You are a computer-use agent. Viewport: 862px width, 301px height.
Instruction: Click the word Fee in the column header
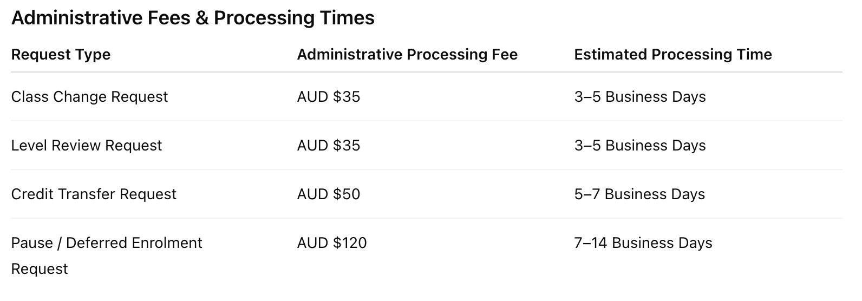click(505, 55)
